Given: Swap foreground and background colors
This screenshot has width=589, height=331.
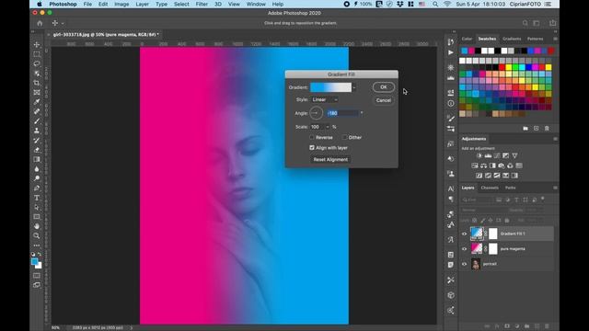Looking at the screenshot, I should coord(40,255).
